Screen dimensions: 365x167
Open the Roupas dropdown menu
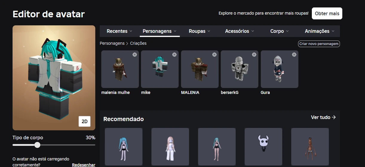pos(199,31)
